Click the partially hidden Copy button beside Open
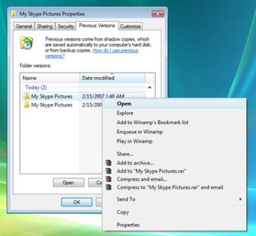Viewport: 256px width, 236px height. pyautogui.click(x=96, y=182)
